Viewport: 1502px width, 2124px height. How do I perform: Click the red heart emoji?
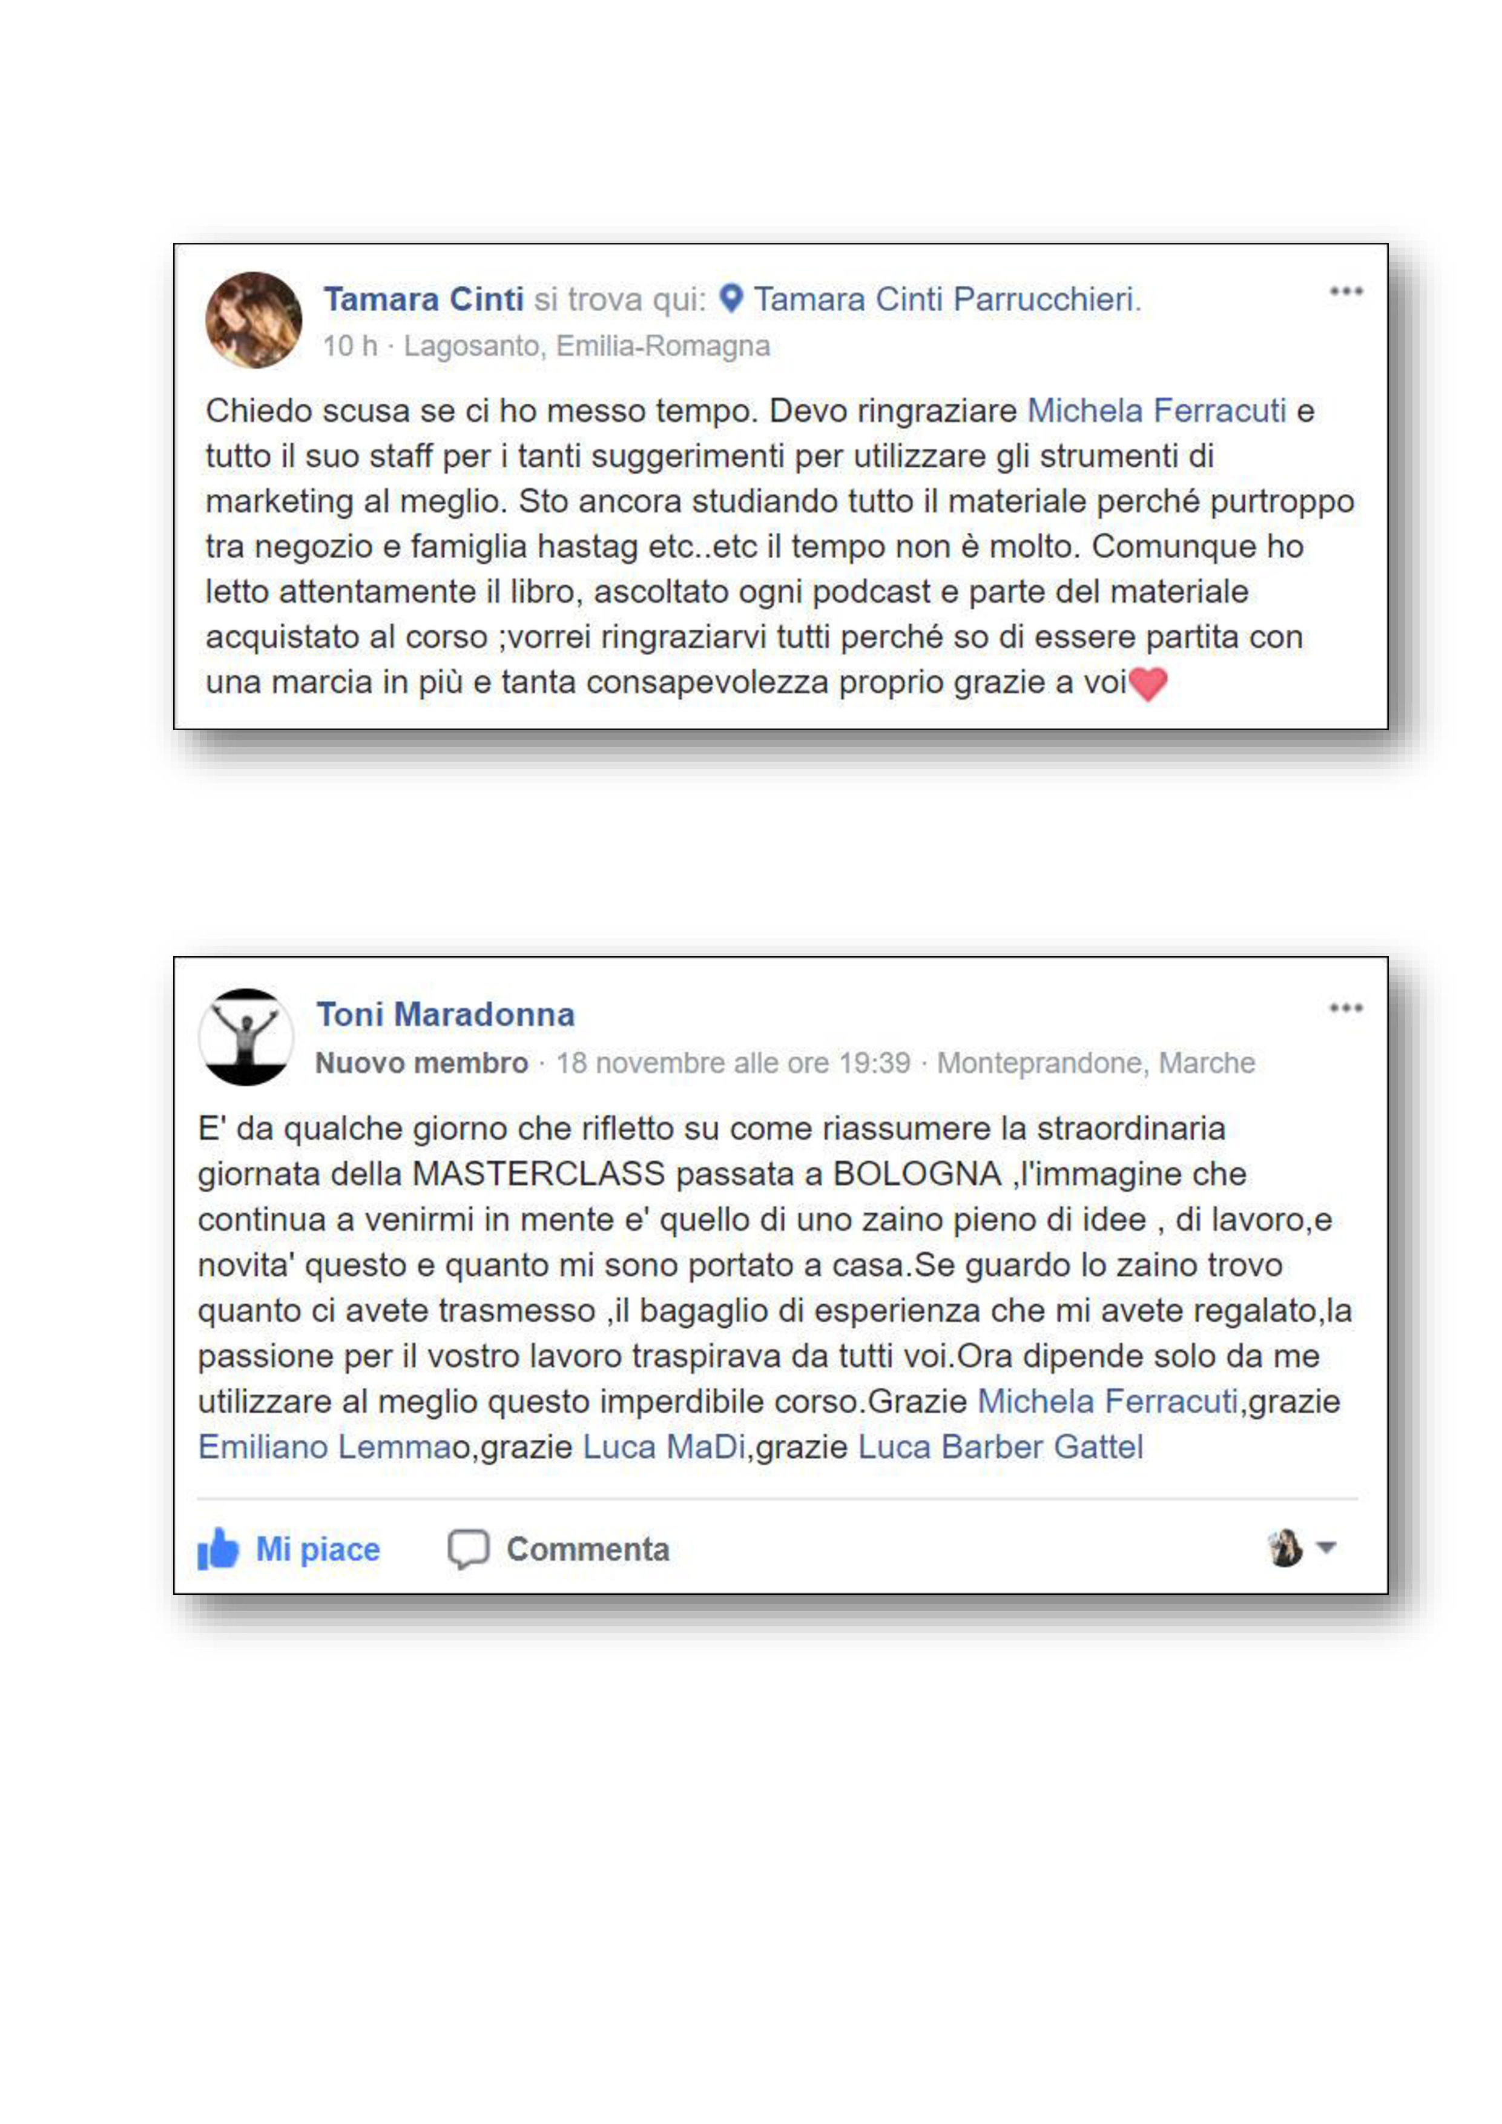(x=1148, y=685)
